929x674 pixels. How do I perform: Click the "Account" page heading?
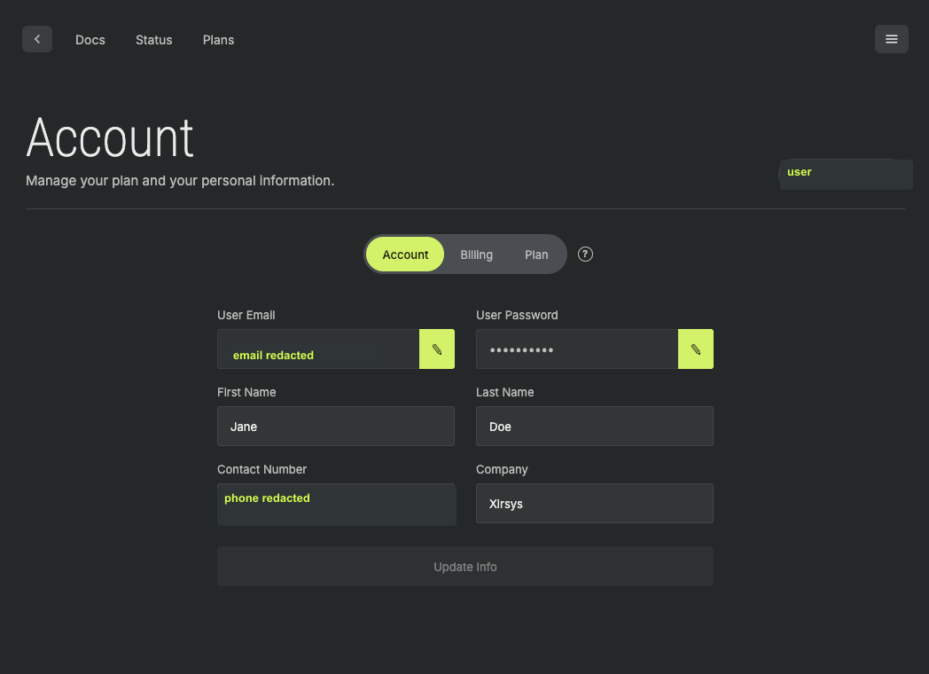point(110,138)
